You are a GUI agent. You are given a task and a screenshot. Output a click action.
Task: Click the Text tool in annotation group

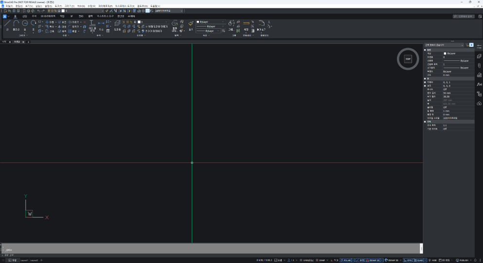pyautogui.click(x=92, y=24)
